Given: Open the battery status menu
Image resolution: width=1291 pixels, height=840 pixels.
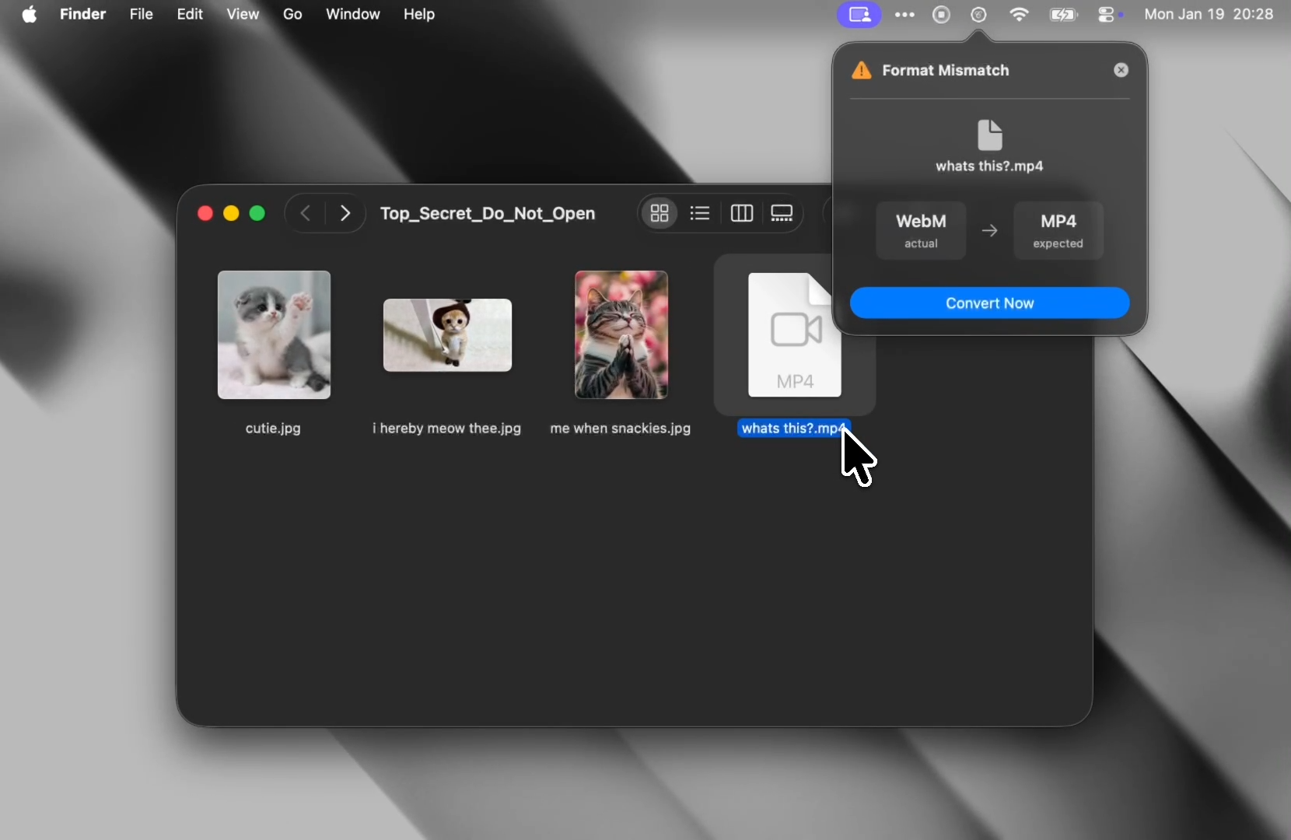Looking at the screenshot, I should pos(1063,15).
